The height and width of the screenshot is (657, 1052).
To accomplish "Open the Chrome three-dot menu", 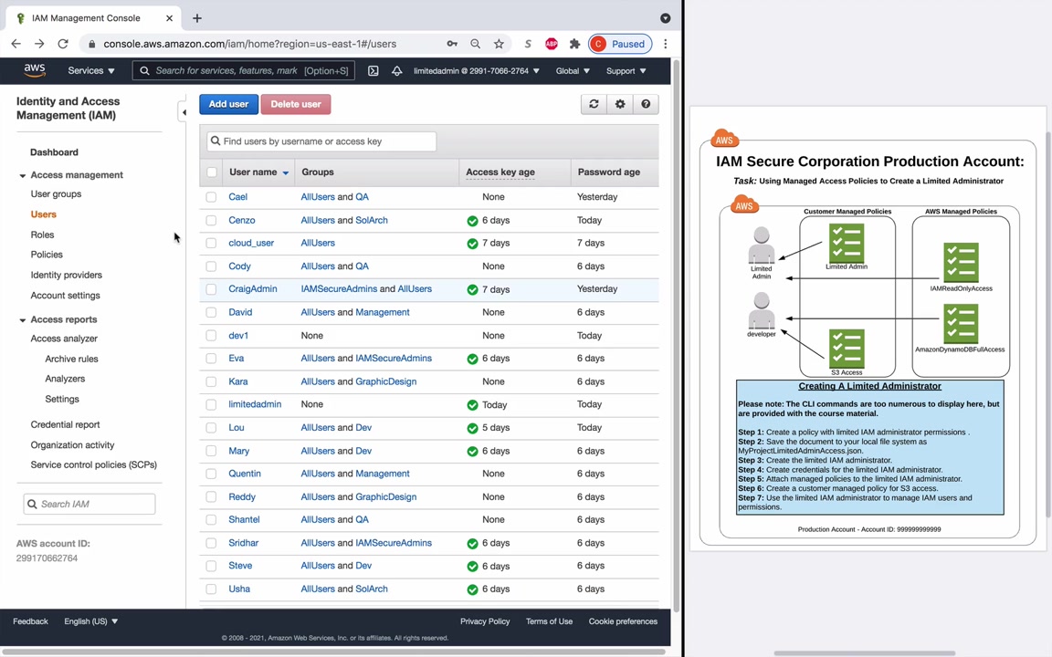I will [x=665, y=44].
